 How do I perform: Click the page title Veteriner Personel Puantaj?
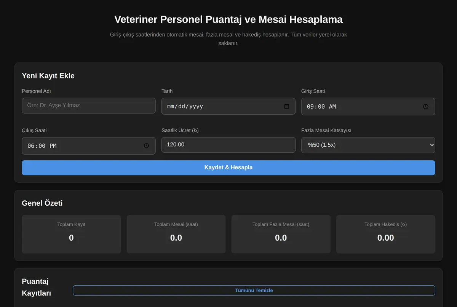[x=228, y=19]
